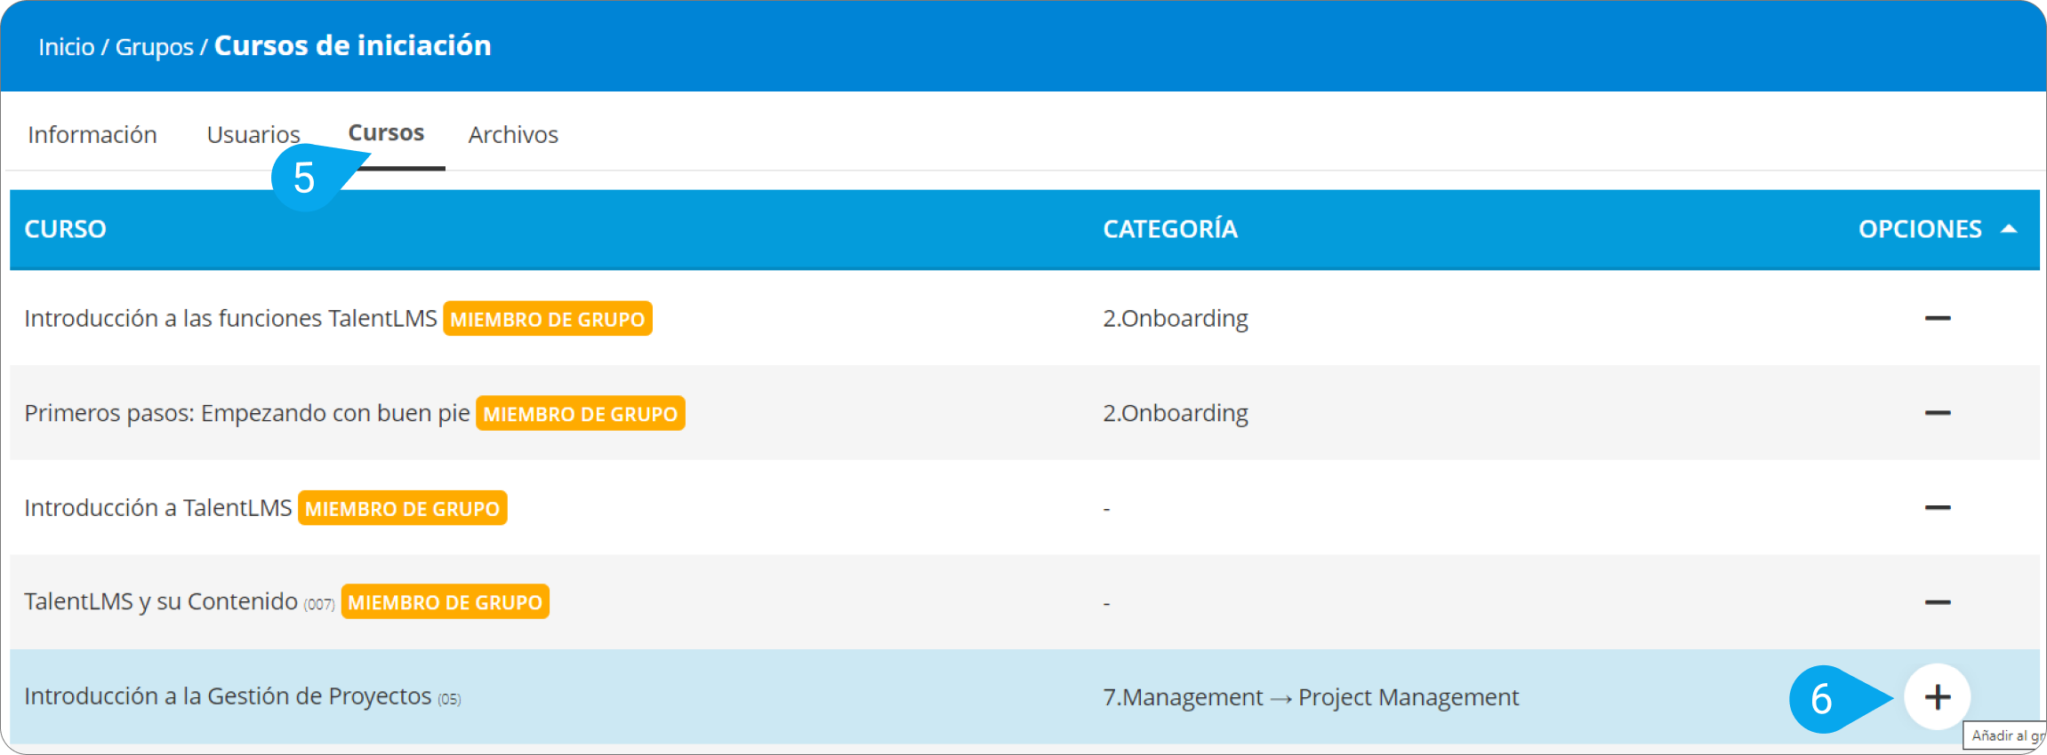Navigate to Grupos breadcrumb link
This screenshot has height=755, width=2047.
154,46
